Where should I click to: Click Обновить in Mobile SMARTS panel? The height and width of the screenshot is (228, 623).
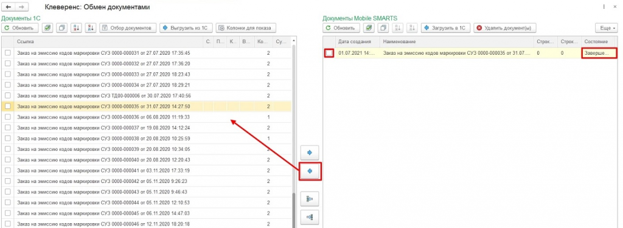click(342, 28)
